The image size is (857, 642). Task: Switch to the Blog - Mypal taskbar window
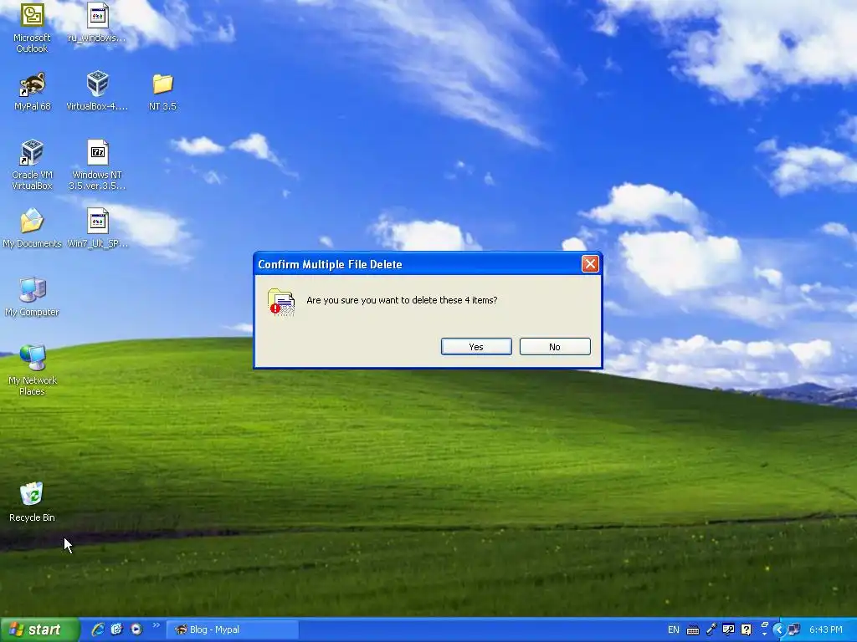pyautogui.click(x=233, y=629)
